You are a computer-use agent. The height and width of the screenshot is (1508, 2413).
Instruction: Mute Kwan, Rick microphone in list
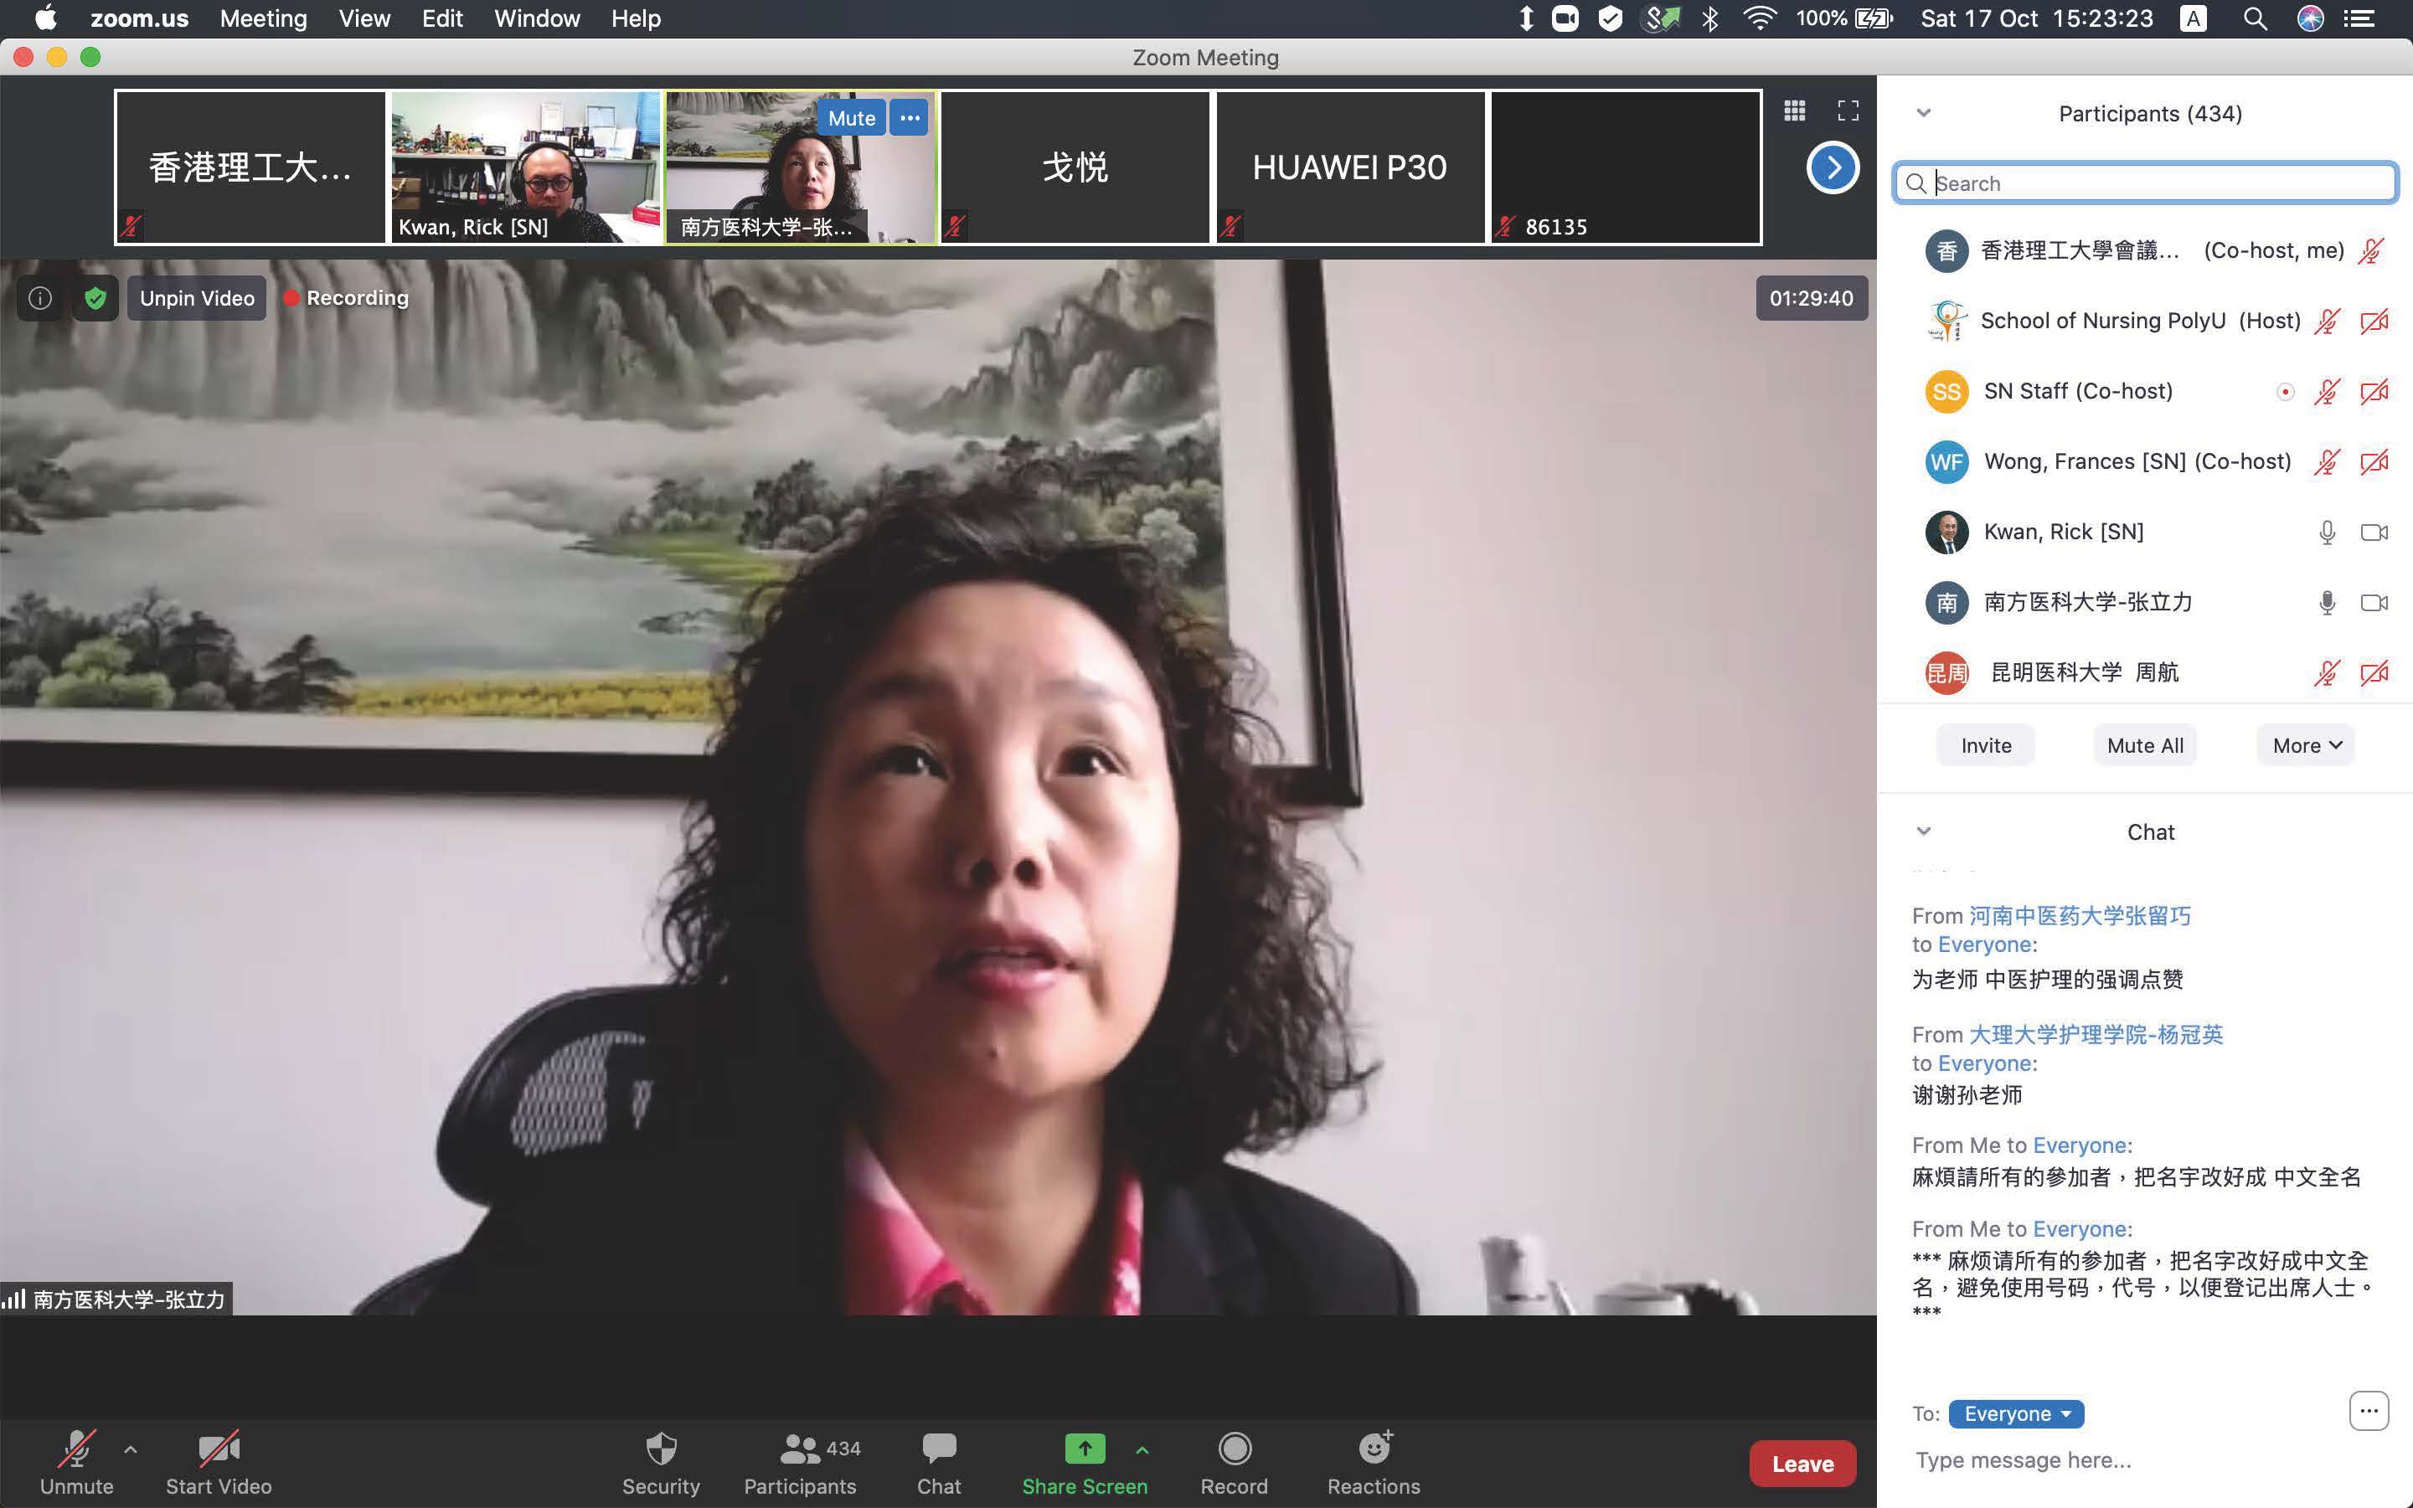pos(2326,533)
